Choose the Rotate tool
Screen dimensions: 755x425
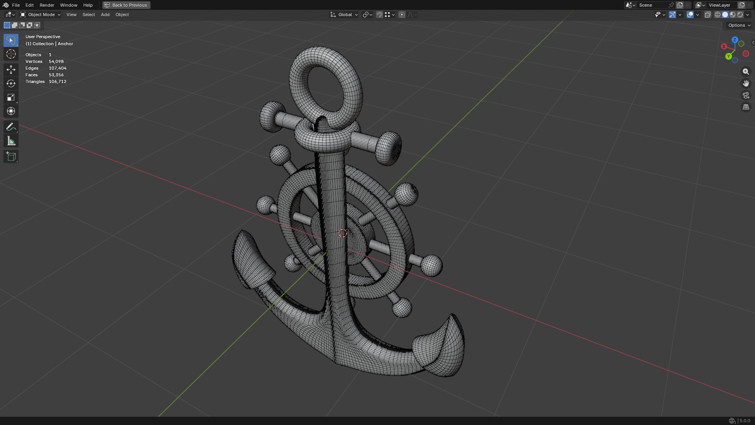point(11,83)
